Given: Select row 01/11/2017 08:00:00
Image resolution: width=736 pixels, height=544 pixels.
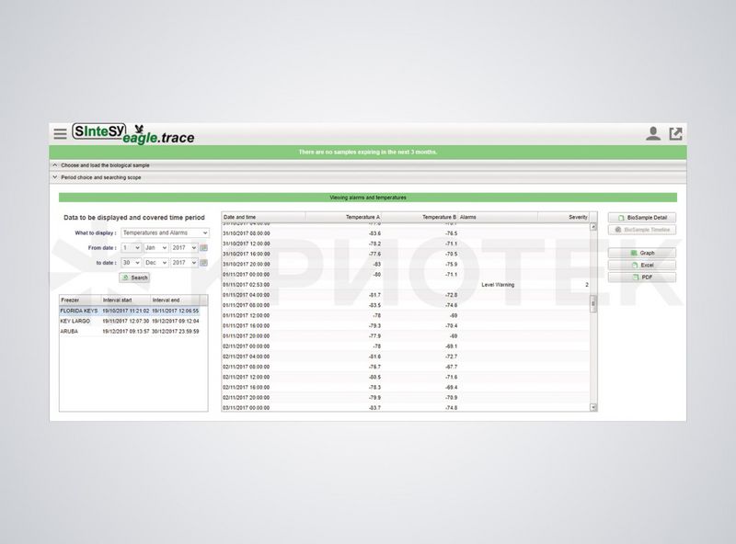Looking at the screenshot, I should coord(406,305).
